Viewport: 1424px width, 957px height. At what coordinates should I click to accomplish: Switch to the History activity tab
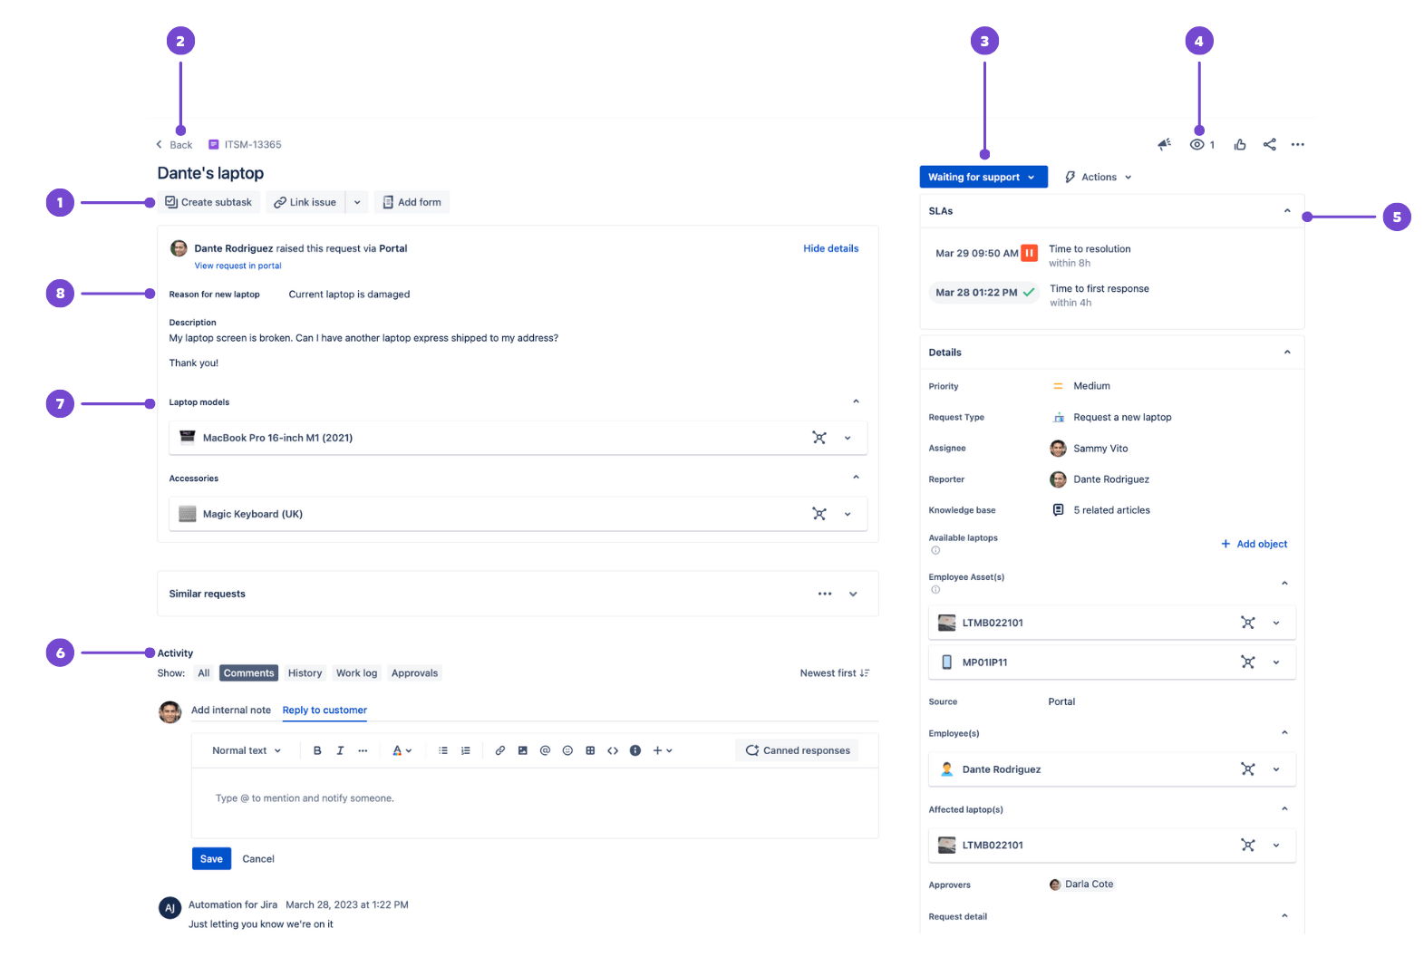point(305,673)
